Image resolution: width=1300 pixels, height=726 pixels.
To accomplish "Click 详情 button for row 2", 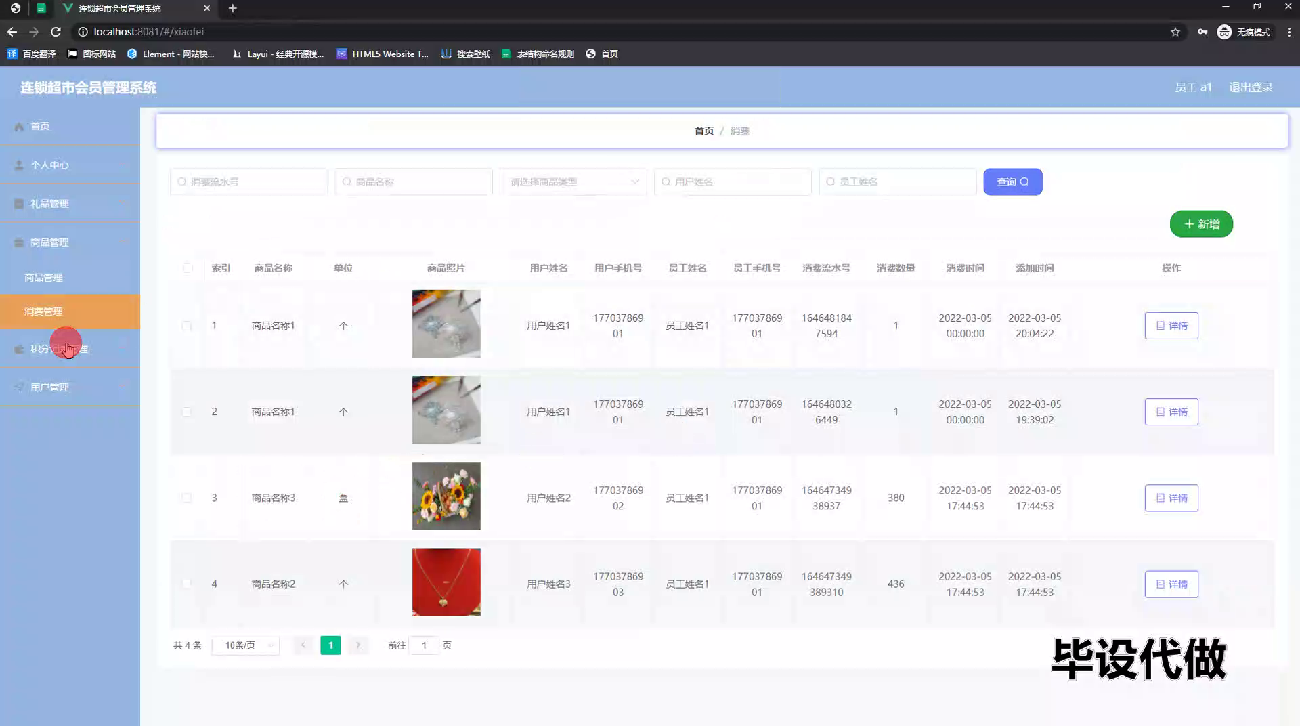I will tap(1171, 412).
